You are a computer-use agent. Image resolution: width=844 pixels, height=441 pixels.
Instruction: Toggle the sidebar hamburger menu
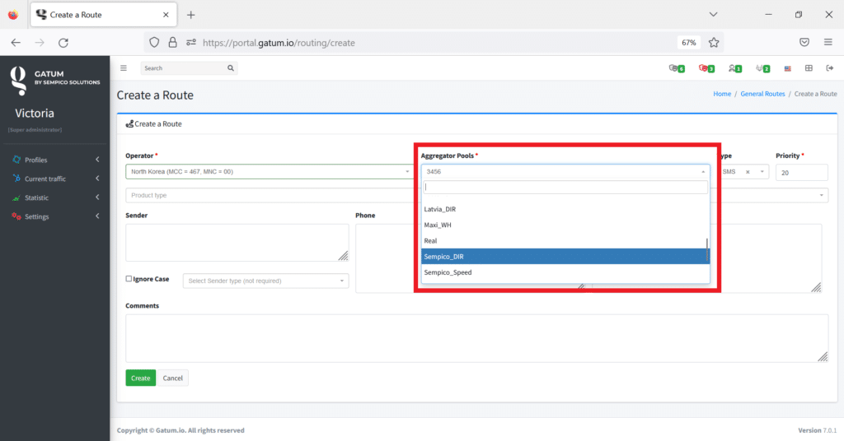pos(124,68)
